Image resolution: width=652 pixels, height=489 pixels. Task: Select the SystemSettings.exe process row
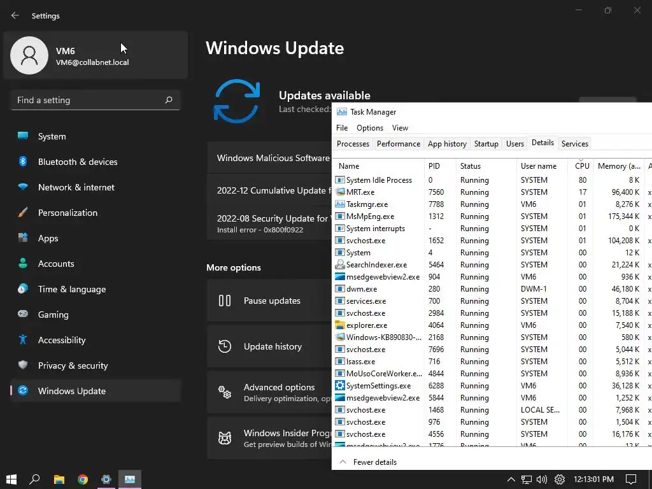pyautogui.click(x=493, y=385)
